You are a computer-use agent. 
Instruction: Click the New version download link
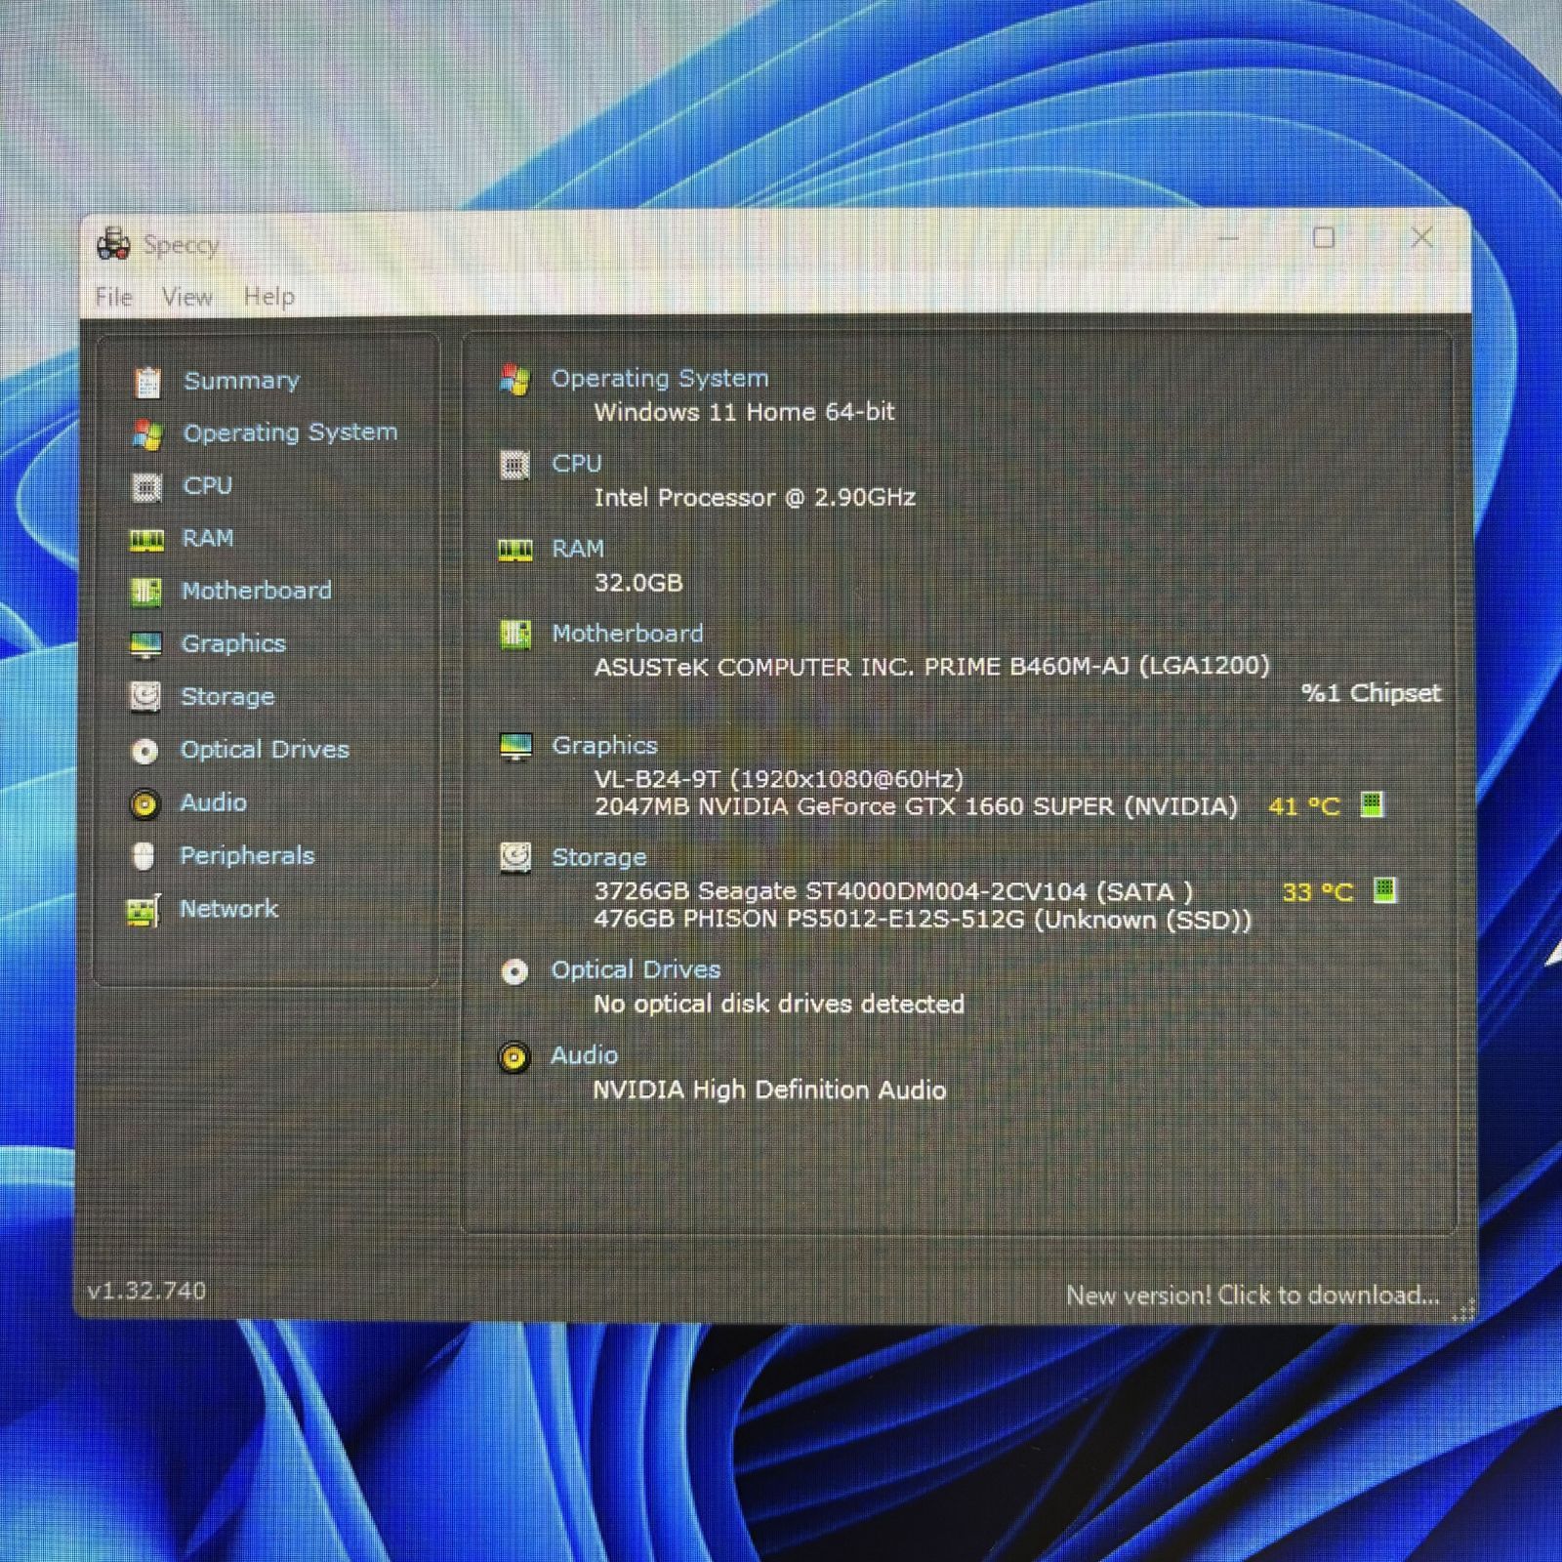tap(1252, 1295)
